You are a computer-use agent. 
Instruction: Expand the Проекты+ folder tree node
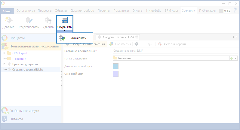5,59
